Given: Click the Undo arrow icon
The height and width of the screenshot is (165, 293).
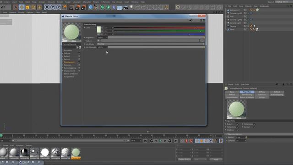Looking at the screenshot, I should [x=3, y=7].
